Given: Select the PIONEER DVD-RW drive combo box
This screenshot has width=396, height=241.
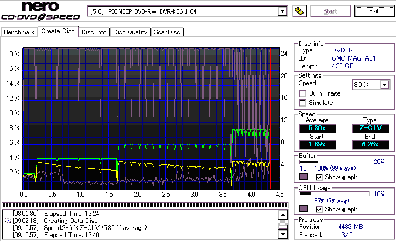Looking at the screenshot, I should tap(187, 11).
